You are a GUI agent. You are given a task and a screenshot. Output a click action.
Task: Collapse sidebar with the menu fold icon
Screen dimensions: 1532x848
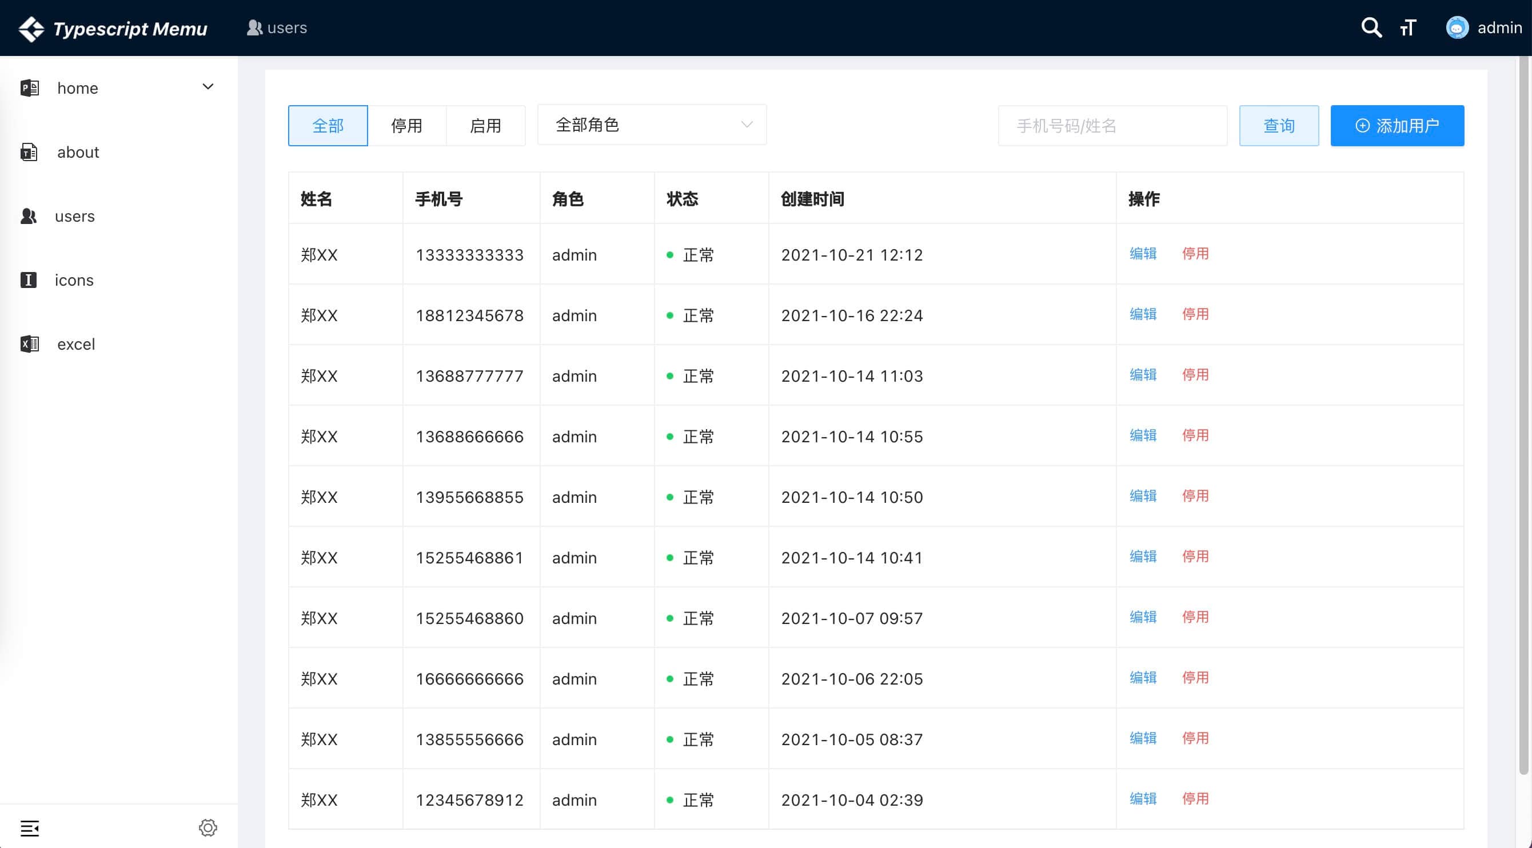pos(30,828)
